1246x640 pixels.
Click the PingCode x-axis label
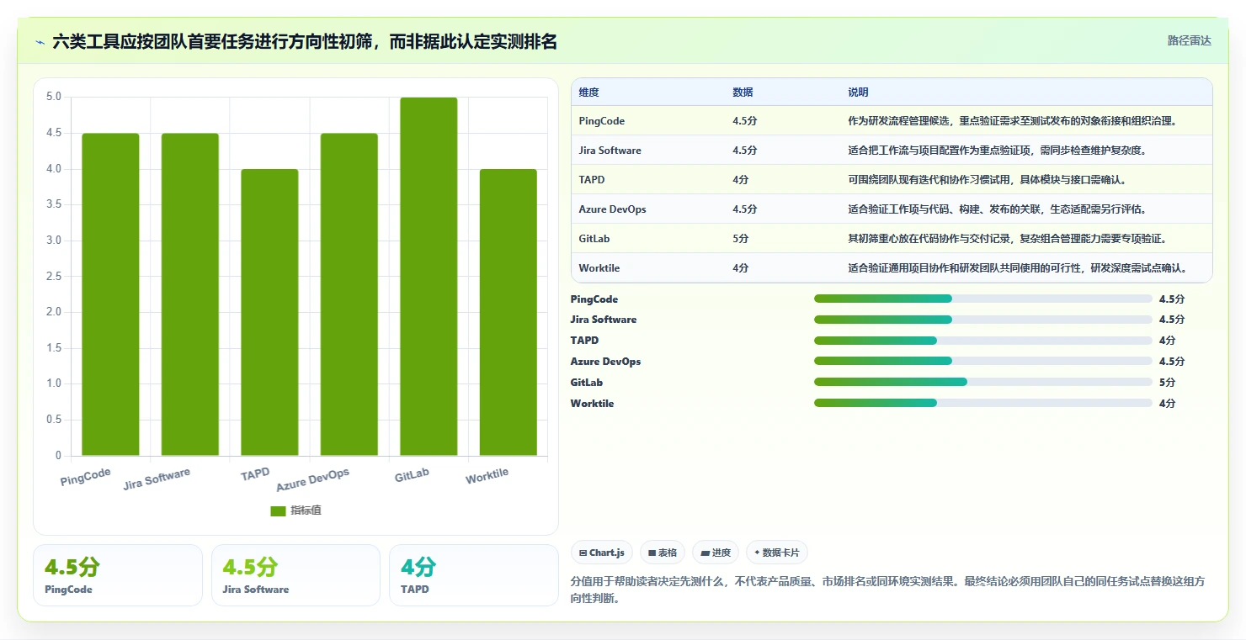[86, 477]
